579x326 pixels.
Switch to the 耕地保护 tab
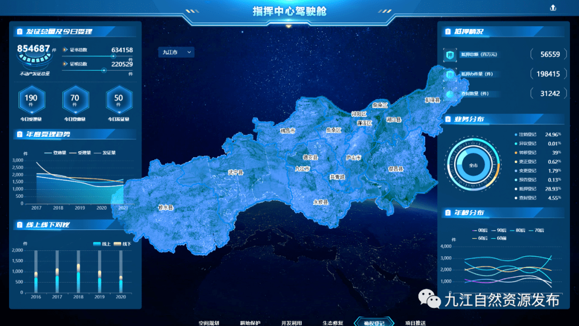[x=247, y=323]
